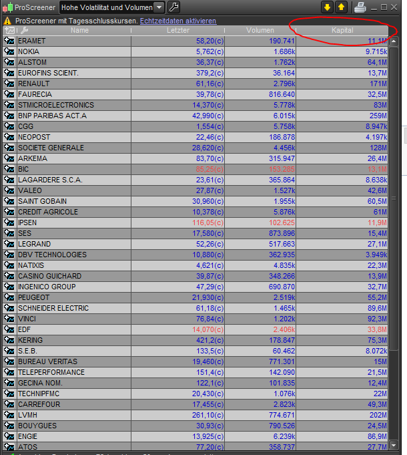
Task: Select the PEUGEOT name cell
Action: [74, 297]
